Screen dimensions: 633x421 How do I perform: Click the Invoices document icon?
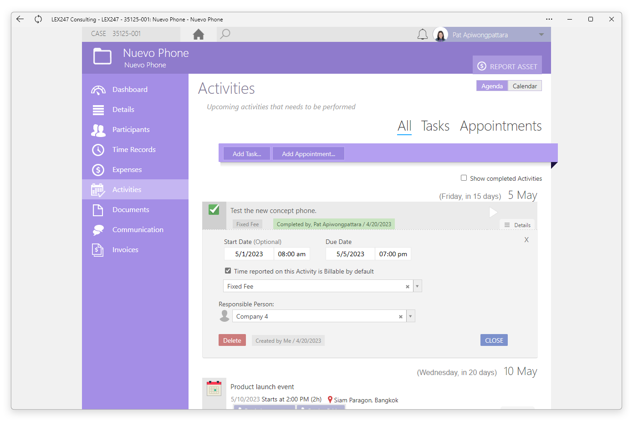point(98,250)
